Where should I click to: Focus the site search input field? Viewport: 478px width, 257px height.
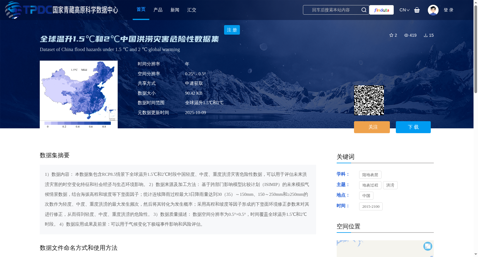tap(331, 10)
